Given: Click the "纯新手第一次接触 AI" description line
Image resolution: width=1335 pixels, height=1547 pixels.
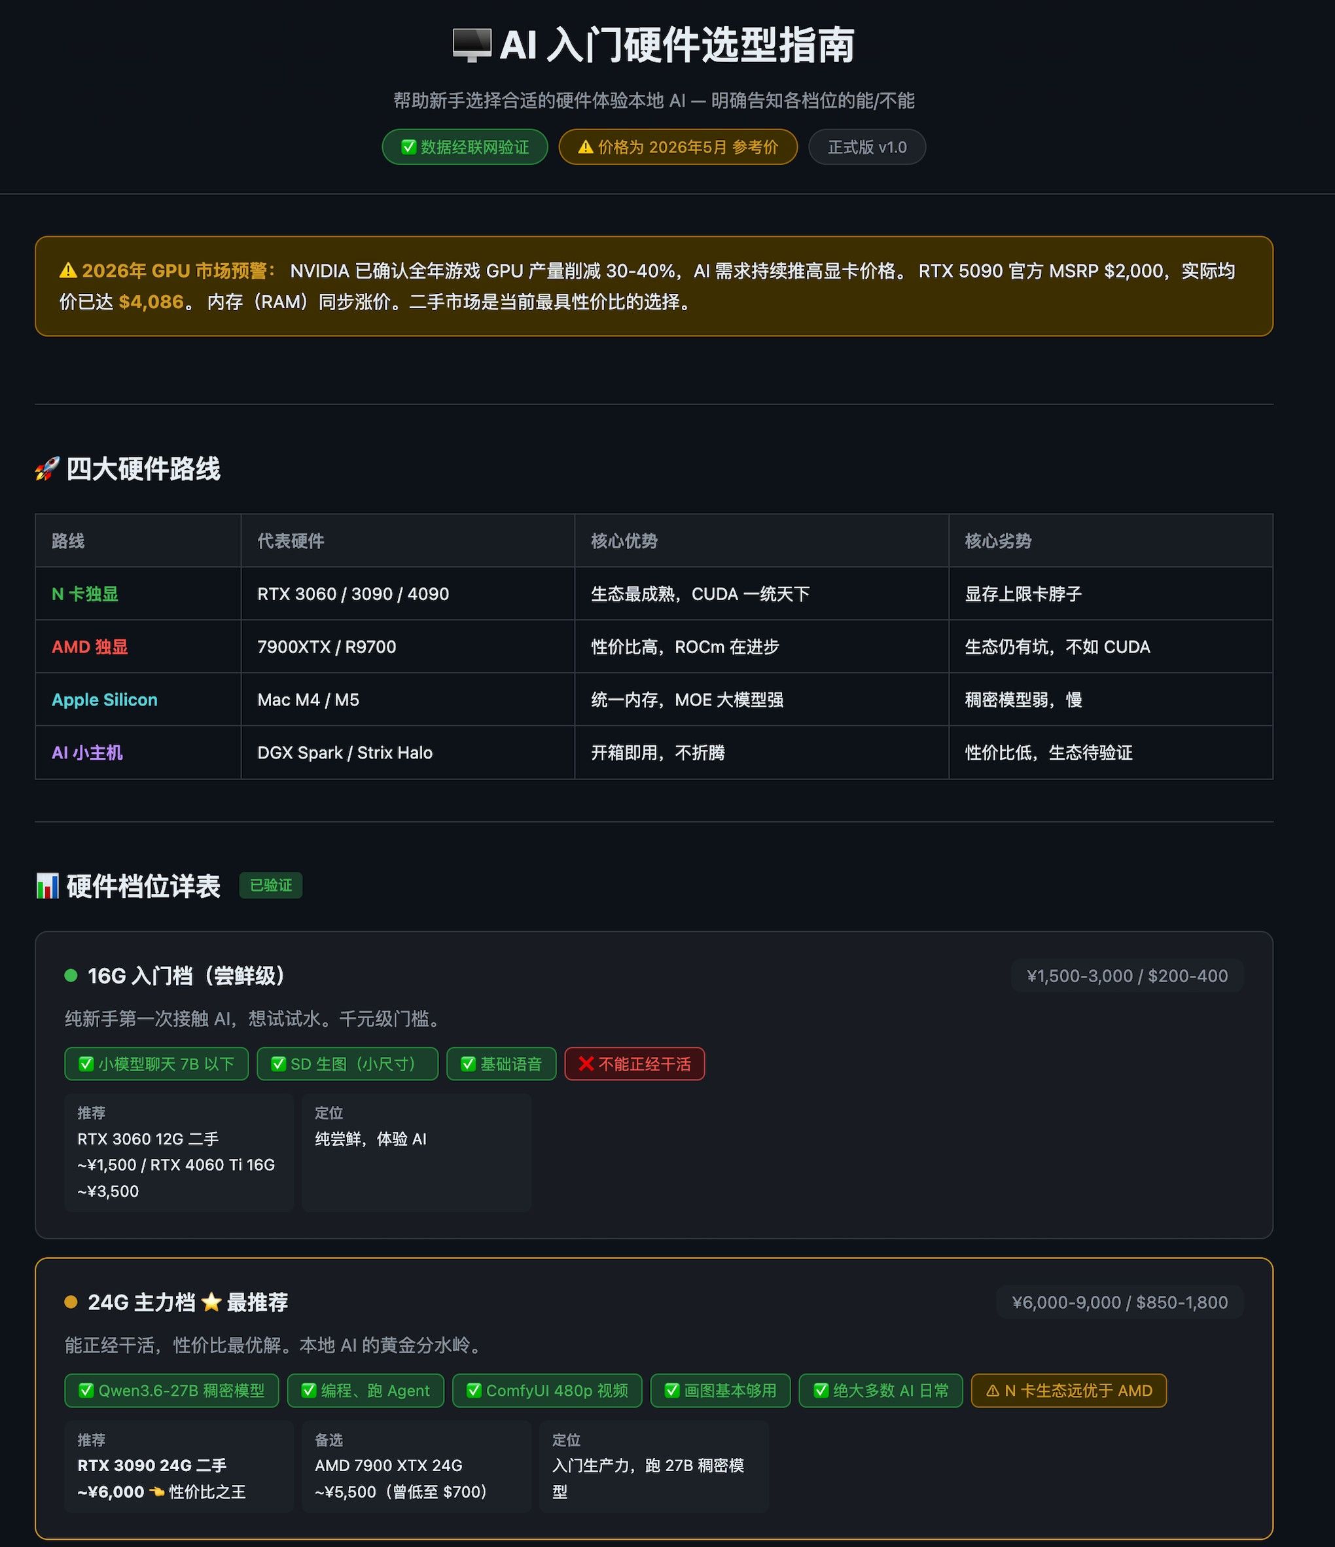Looking at the screenshot, I should pyautogui.click(x=256, y=1018).
